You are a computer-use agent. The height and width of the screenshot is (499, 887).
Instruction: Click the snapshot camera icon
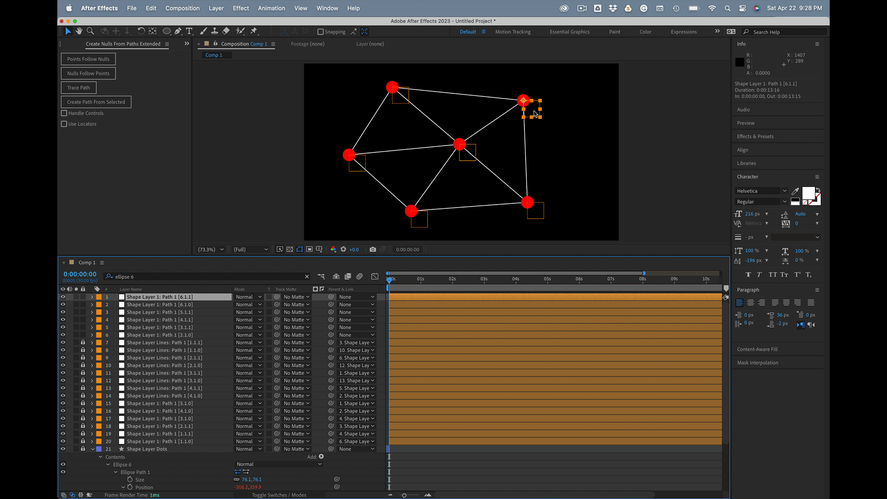click(373, 249)
